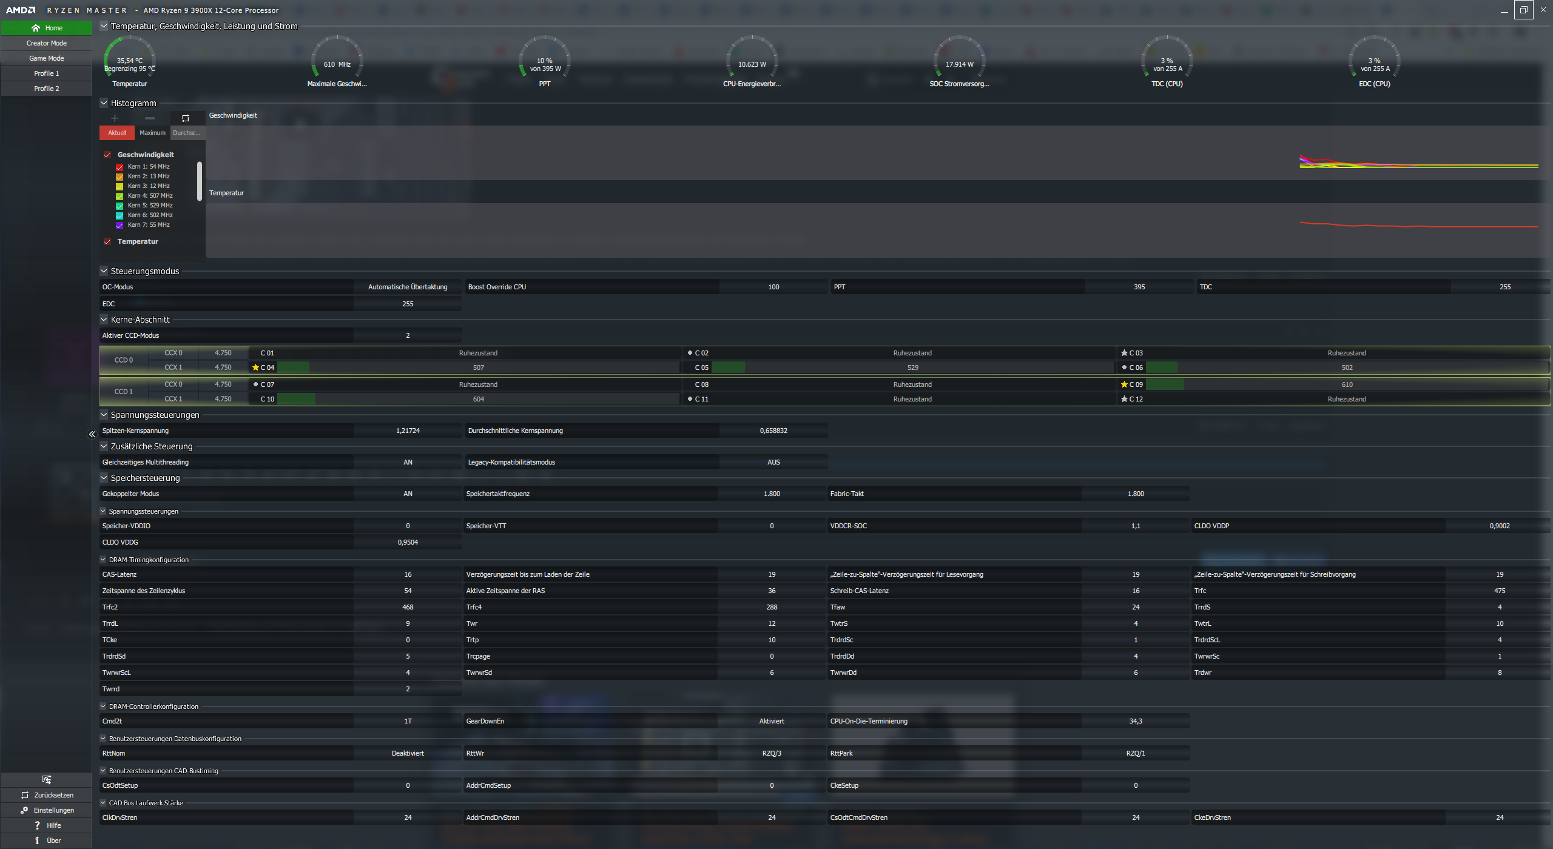
Task: Open Einstellungen with the gear icon
Action: [x=24, y=810]
